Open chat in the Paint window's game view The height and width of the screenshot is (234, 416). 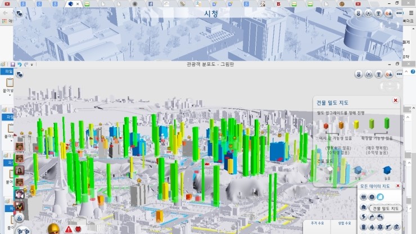point(19,75)
